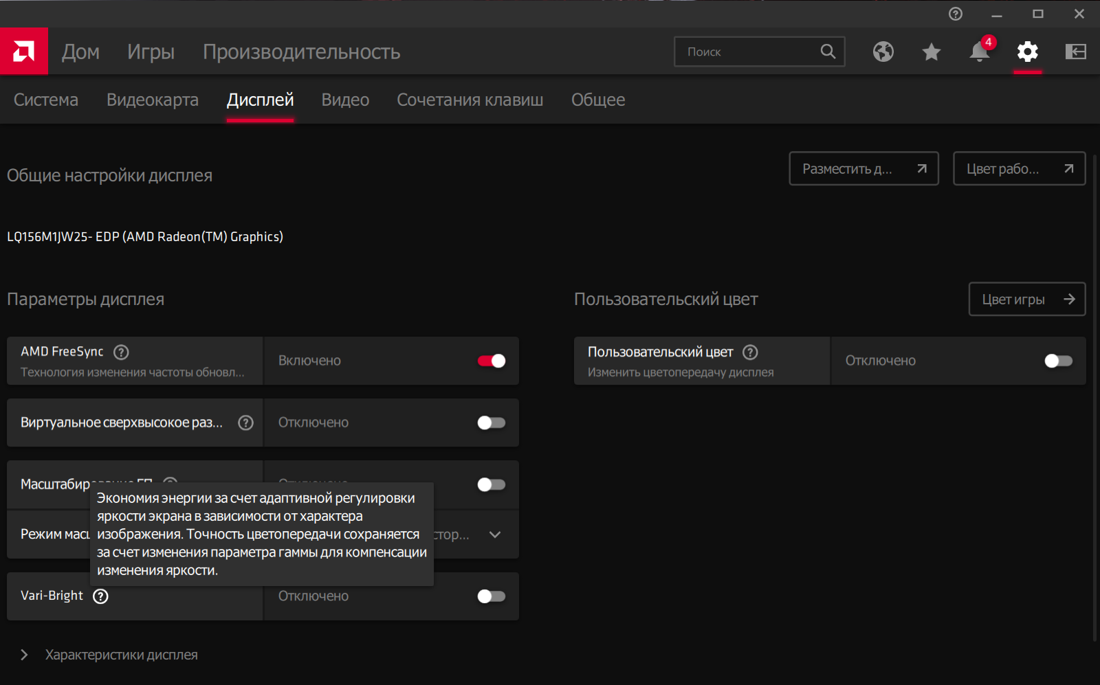
Task: Open Сочетания клавиш subtab
Action: [x=470, y=100]
